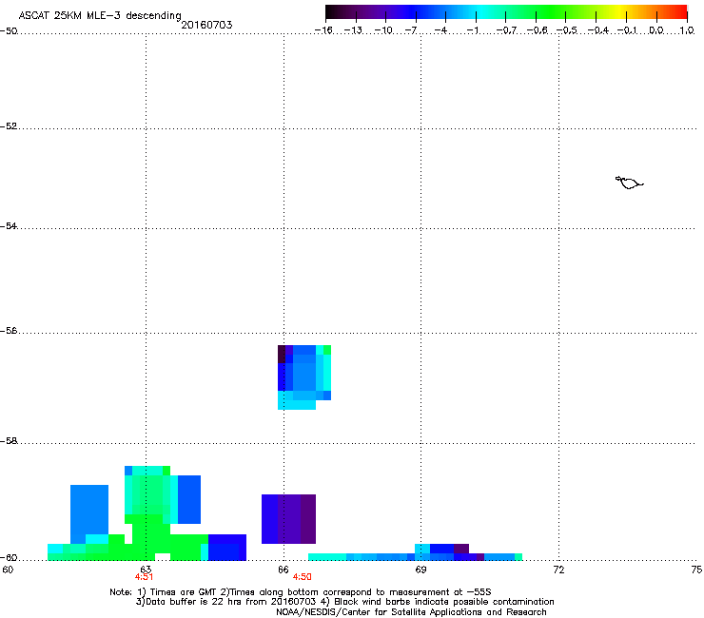Click the blue data cluster between -56 and -58
The width and height of the screenshot is (704, 618).
point(304,377)
